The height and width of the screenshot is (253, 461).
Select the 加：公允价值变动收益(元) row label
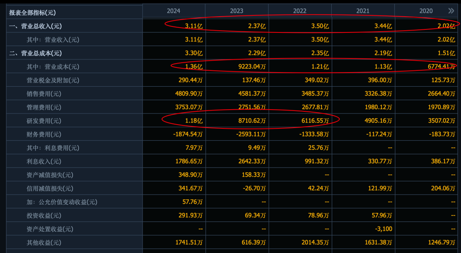coord(62,202)
